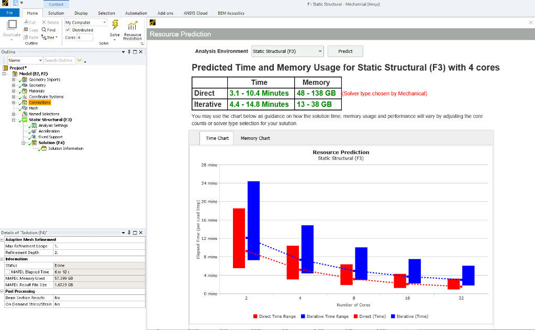
Task: Collapse the Static Structural (F3) node
Action: (x=14, y=119)
